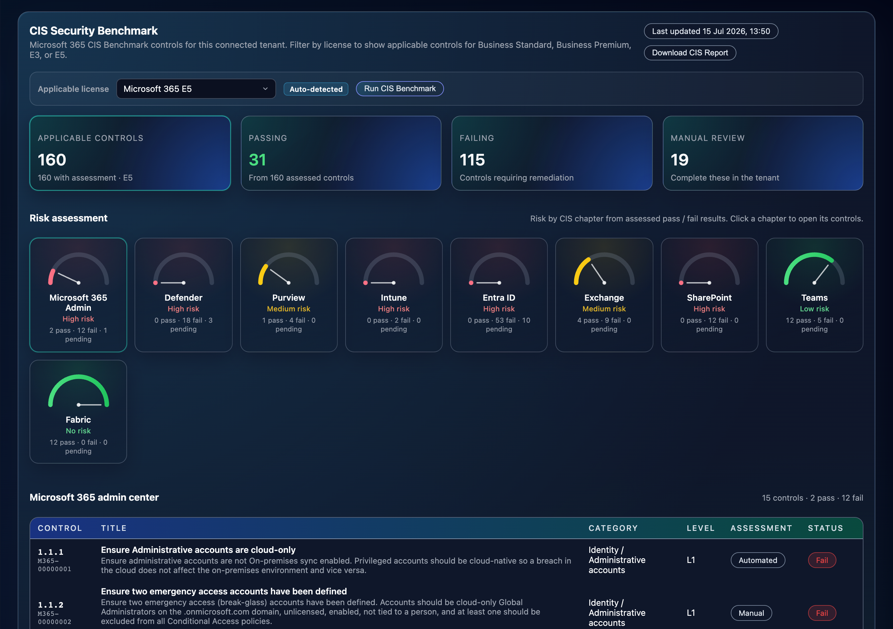Image resolution: width=893 pixels, height=629 pixels.
Task: Open the Defender risk gauge
Action: point(183,295)
